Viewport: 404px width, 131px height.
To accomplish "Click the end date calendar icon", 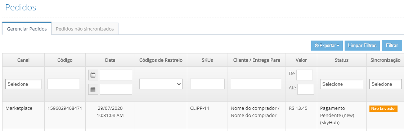I will pyautogui.click(x=93, y=89).
